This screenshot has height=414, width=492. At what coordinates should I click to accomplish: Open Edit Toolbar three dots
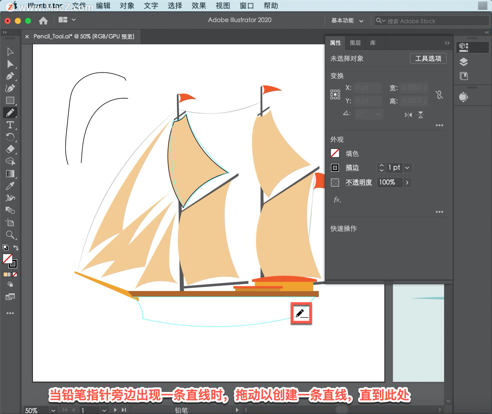point(10,313)
